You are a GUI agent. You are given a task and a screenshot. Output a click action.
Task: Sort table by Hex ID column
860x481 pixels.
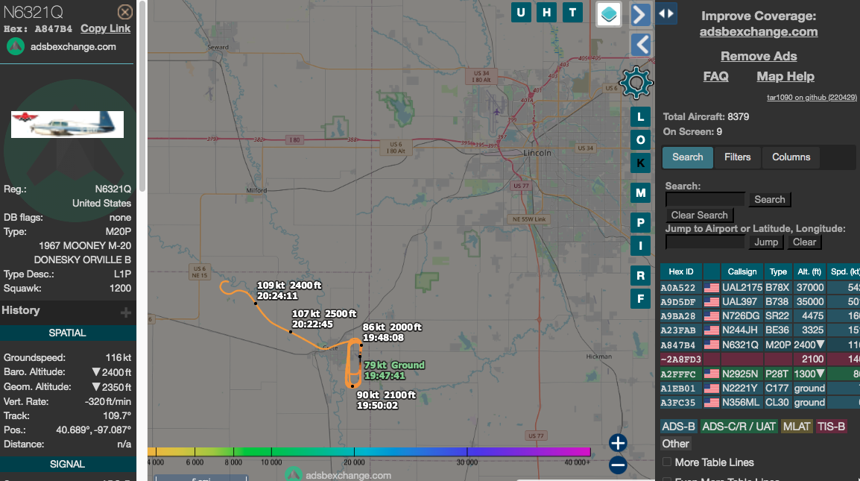[681, 271]
